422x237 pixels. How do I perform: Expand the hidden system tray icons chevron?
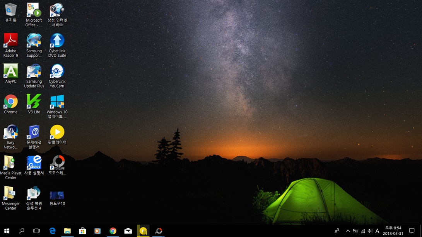348,231
